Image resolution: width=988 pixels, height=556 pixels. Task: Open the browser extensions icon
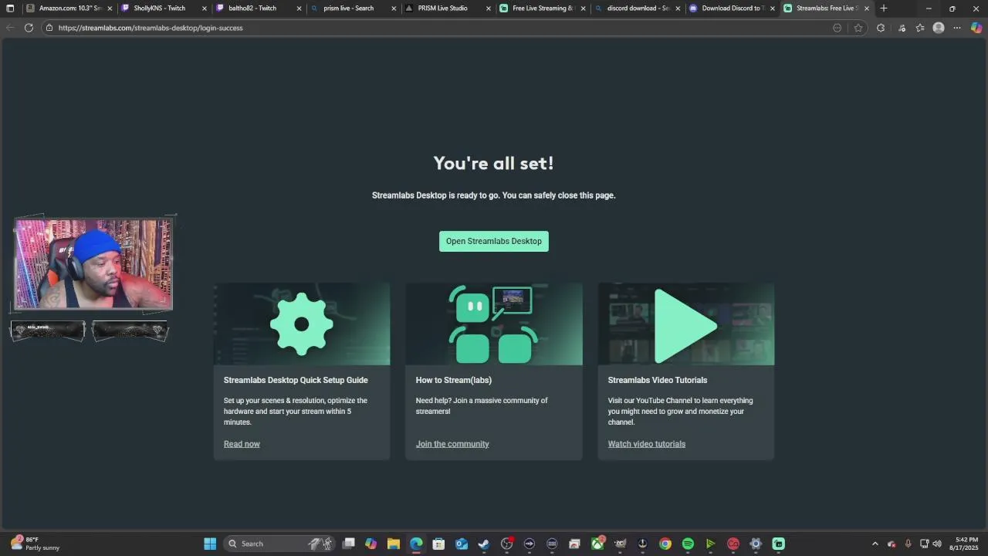point(881,28)
